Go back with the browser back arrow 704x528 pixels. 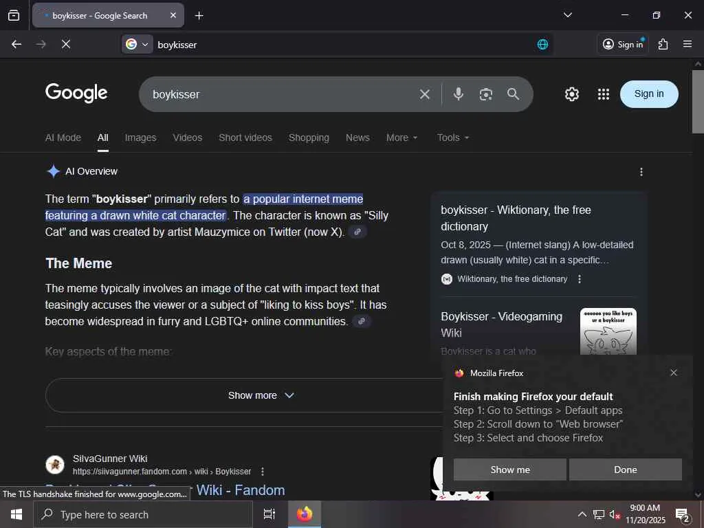coord(16,44)
